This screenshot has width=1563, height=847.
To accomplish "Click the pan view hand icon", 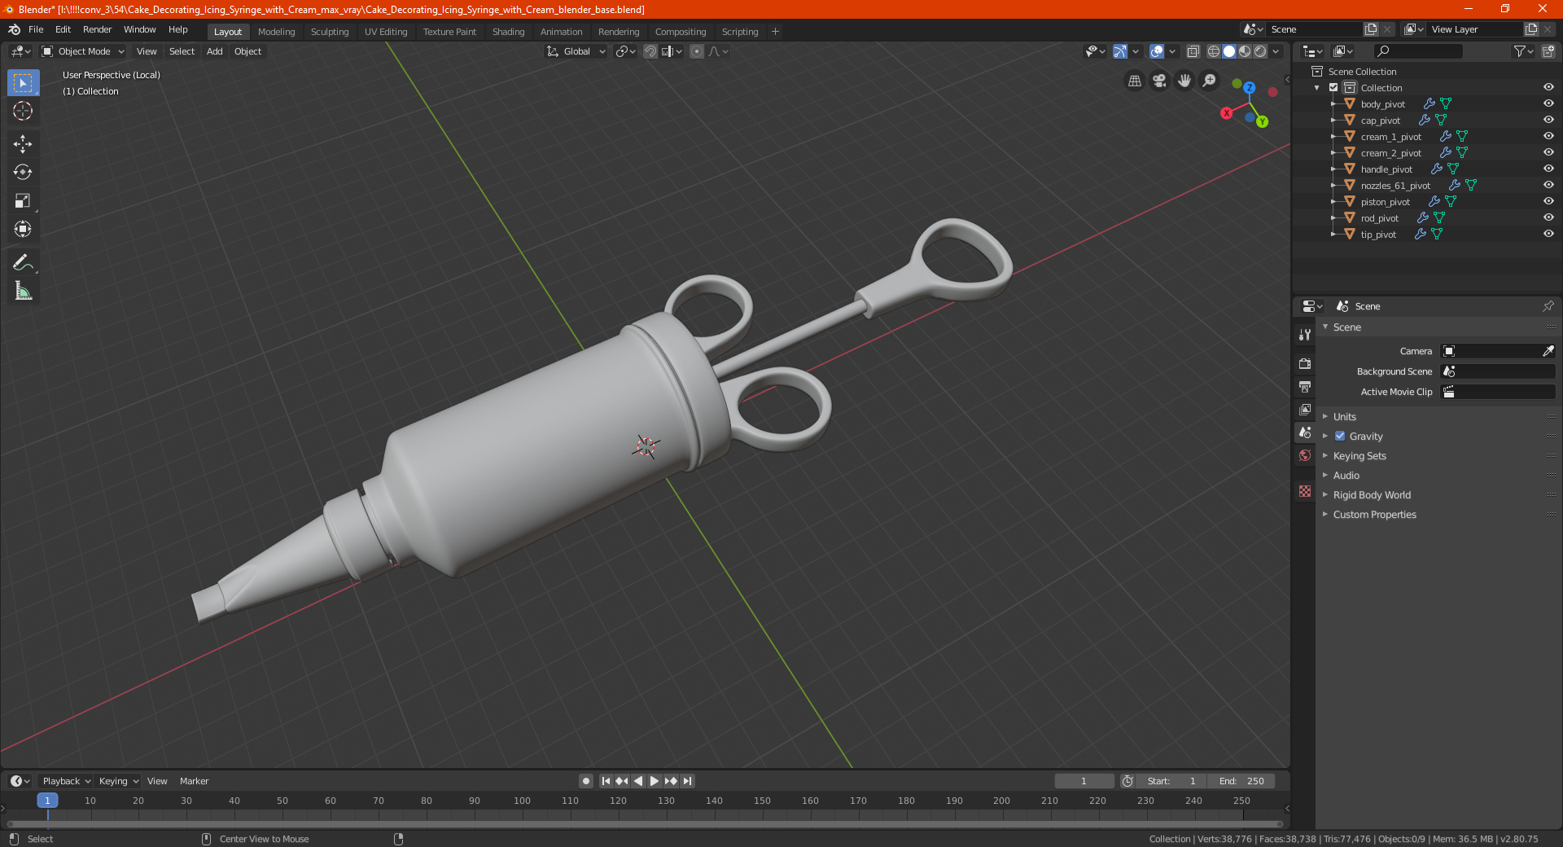I will 1184,81.
